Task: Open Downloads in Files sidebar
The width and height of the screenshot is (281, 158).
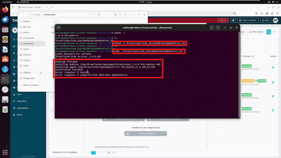Action: coord(31,44)
